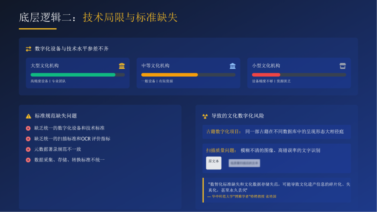Click the heading 数字化设备与技术水平参差不齐
This screenshot has height=212, width=377.
coord(72,49)
